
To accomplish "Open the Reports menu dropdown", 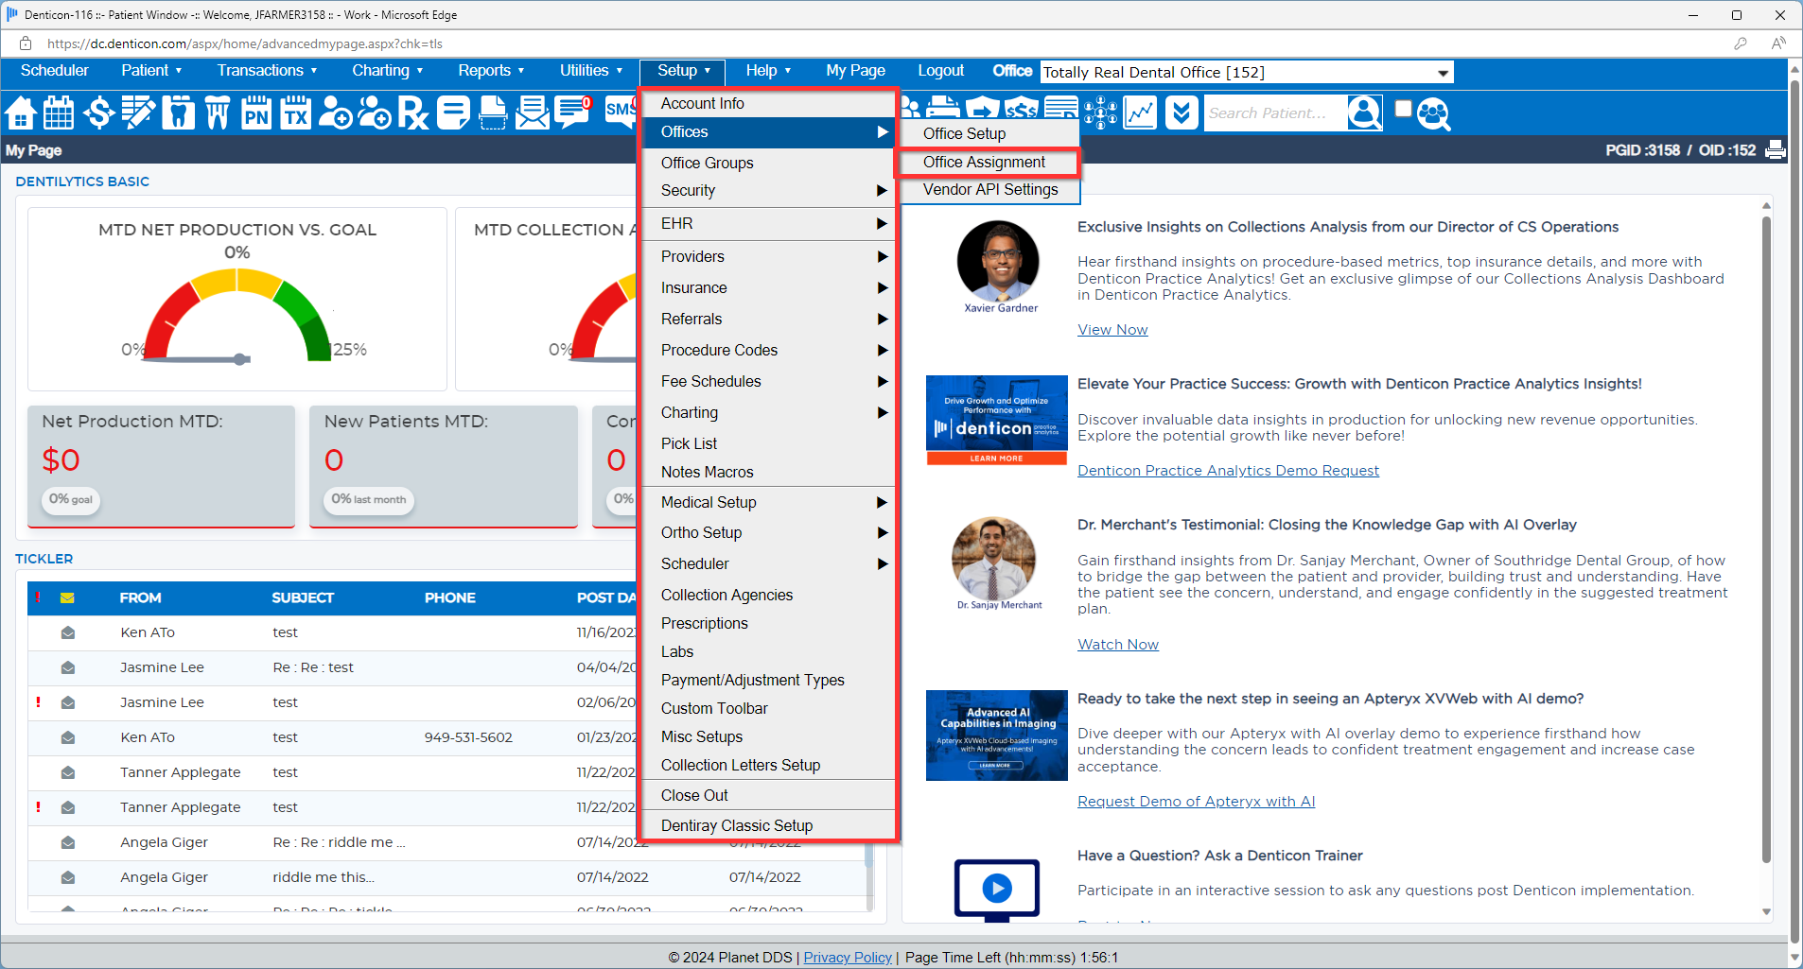I will [x=491, y=71].
